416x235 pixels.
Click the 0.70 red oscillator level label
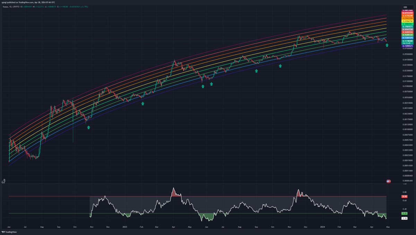click(x=404, y=196)
